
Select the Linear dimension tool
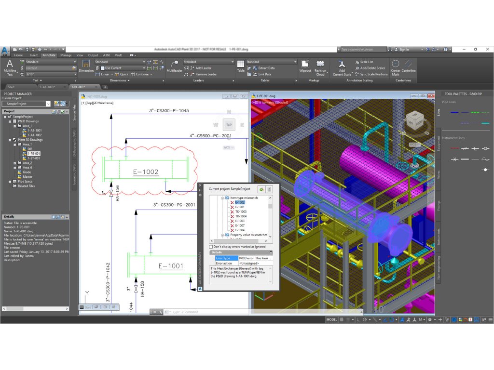(102, 74)
